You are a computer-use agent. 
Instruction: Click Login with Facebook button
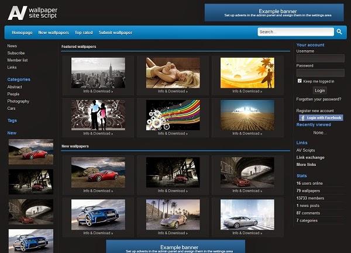pyautogui.click(x=320, y=117)
